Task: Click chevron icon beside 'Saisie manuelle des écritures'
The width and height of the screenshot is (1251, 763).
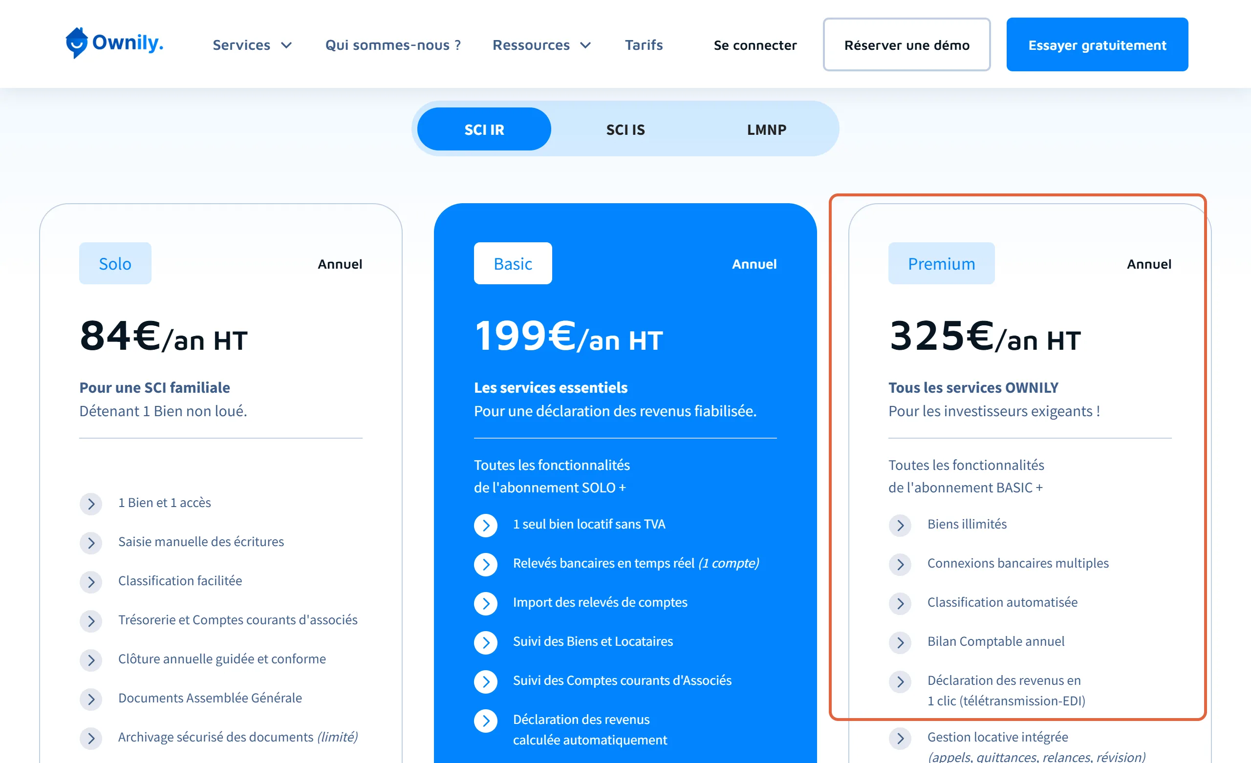Action: [91, 543]
